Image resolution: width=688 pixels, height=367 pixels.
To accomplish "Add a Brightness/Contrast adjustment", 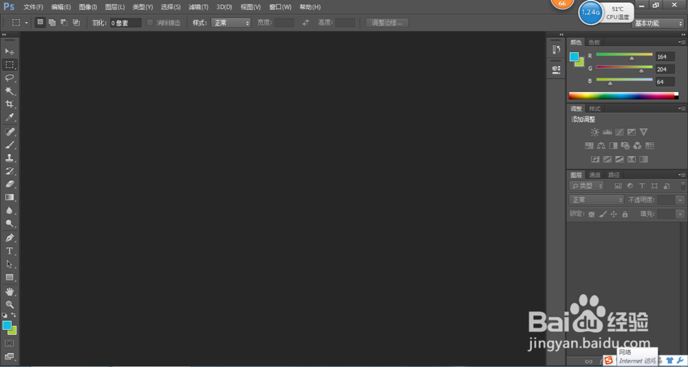I will pyautogui.click(x=594, y=132).
